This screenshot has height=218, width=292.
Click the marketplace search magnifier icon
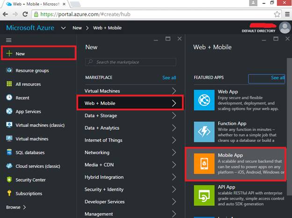(90, 62)
